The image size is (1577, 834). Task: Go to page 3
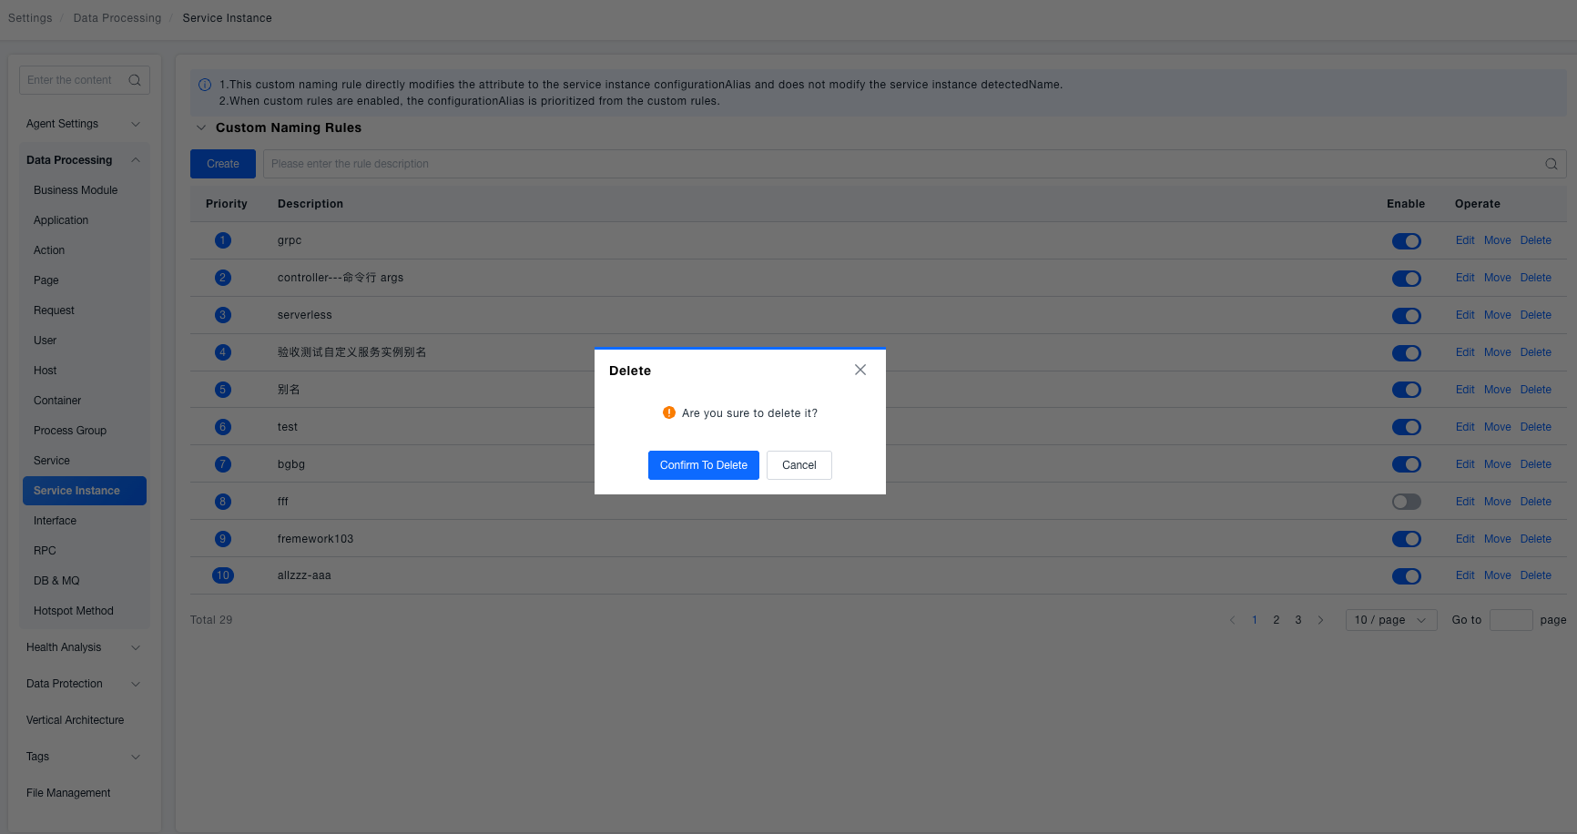(x=1298, y=620)
